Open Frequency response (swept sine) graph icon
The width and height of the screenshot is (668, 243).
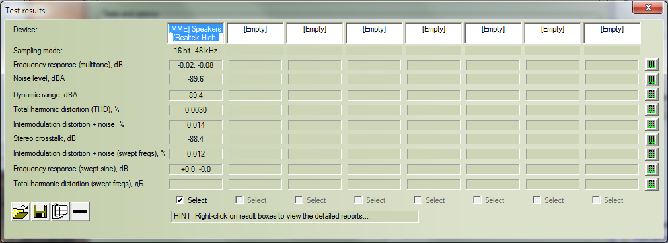(651, 169)
